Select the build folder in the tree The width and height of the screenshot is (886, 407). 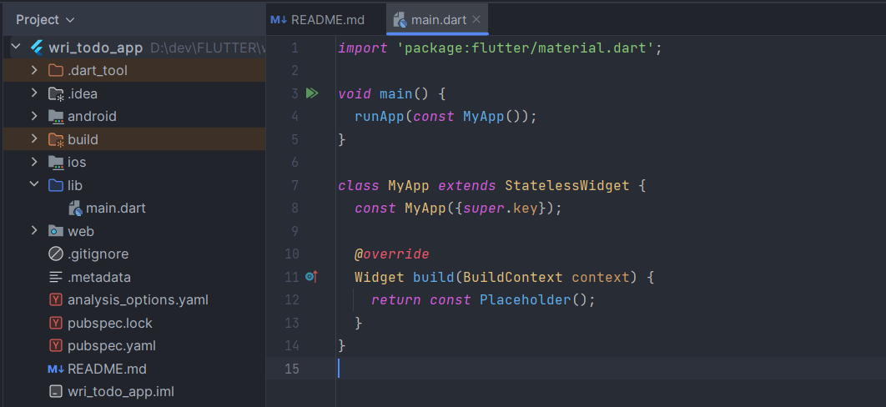(83, 139)
